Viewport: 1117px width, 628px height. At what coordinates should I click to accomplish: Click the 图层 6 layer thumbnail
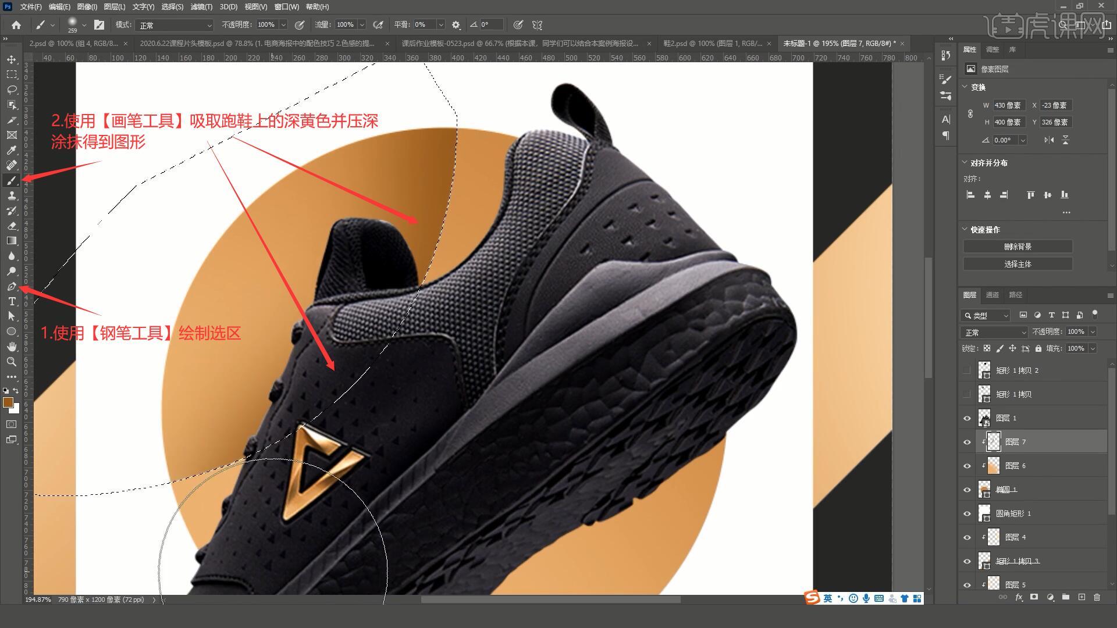pyautogui.click(x=994, y=466)
